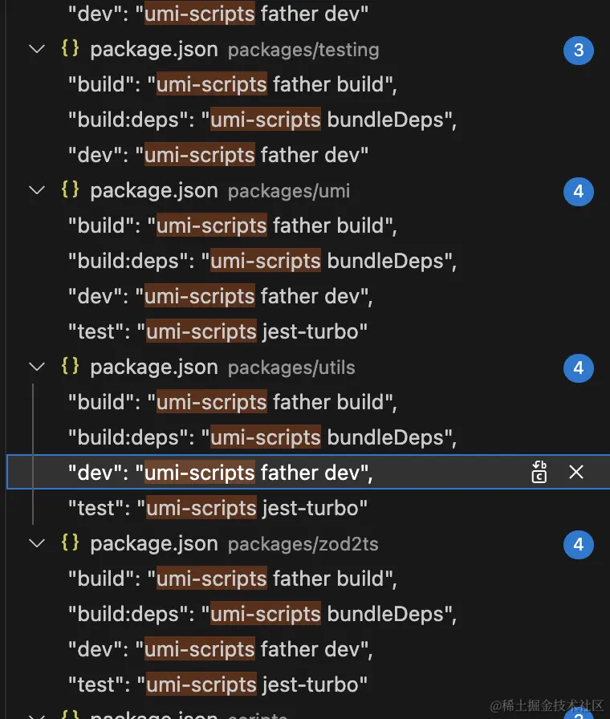Select "test" jest-turbo result under packages/utils
The image size is (610, 719).
coord(218,508)
